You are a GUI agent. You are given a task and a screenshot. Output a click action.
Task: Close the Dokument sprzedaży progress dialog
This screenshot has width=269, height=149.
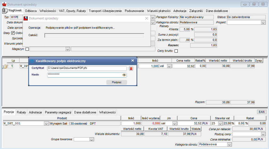pos(147,18)
